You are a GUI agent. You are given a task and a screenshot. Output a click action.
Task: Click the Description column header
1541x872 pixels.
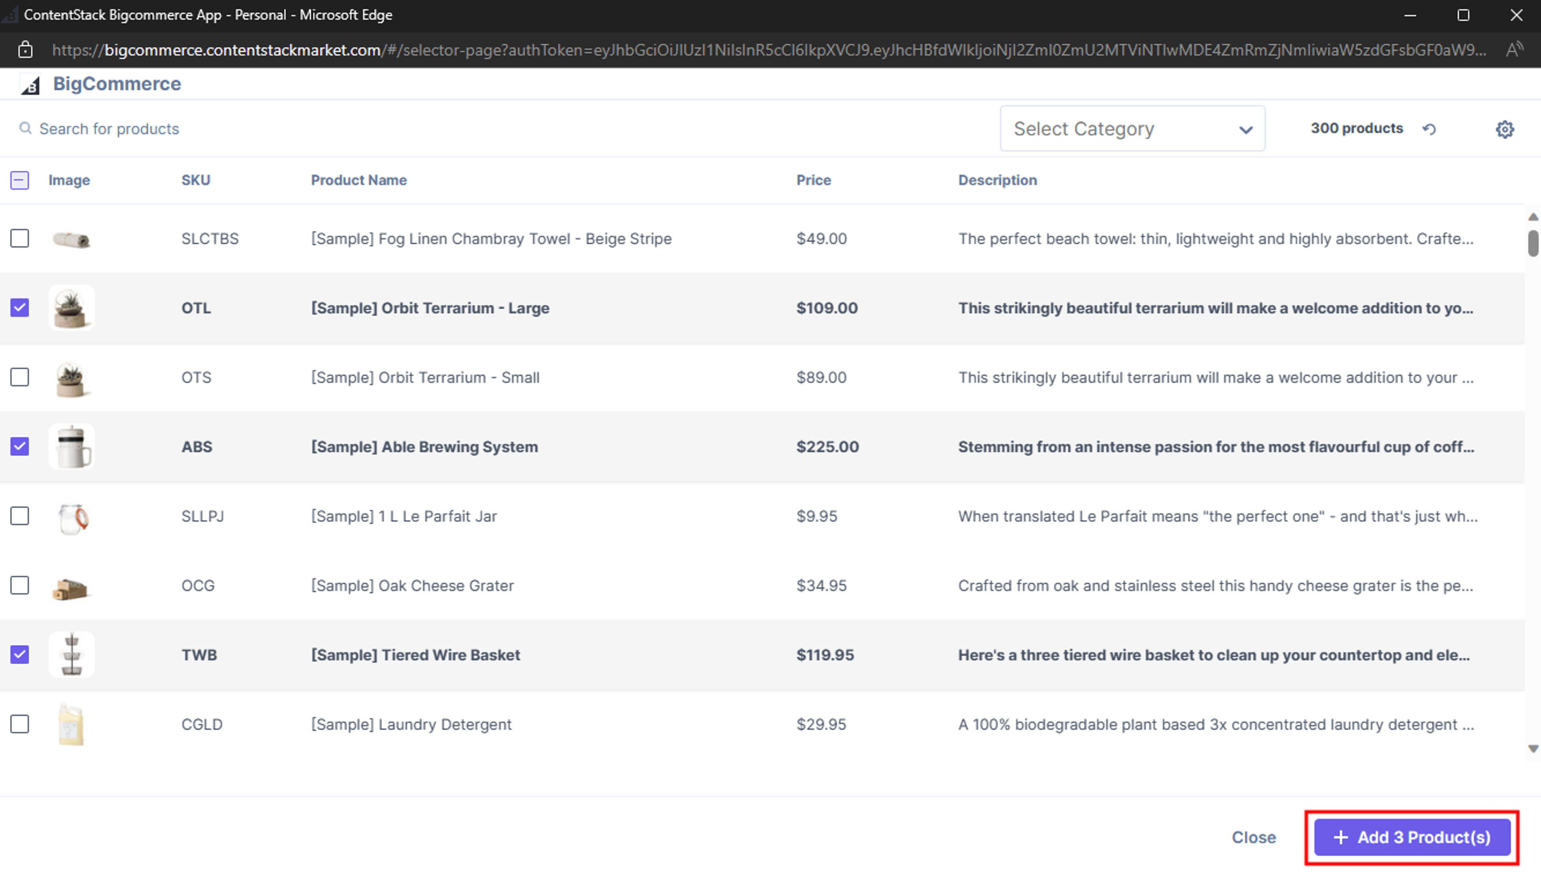point(997,180)
